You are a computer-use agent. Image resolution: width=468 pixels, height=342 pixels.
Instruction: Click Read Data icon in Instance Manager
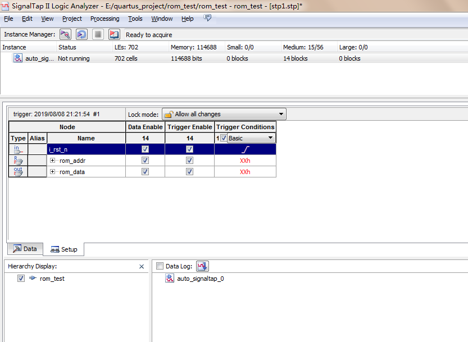[x=114, y=35]
